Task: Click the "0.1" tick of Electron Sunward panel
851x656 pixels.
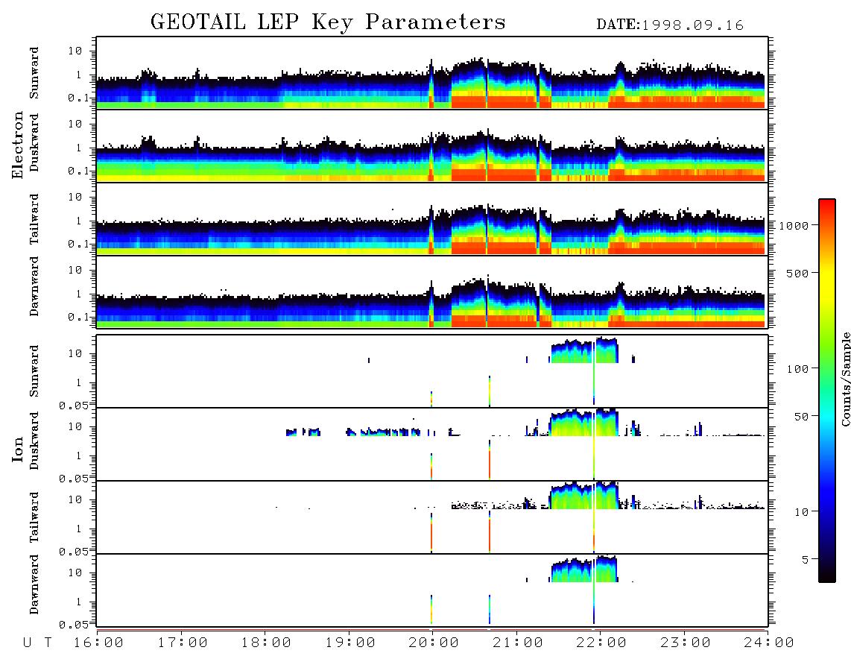Action: tap(78, 98)
